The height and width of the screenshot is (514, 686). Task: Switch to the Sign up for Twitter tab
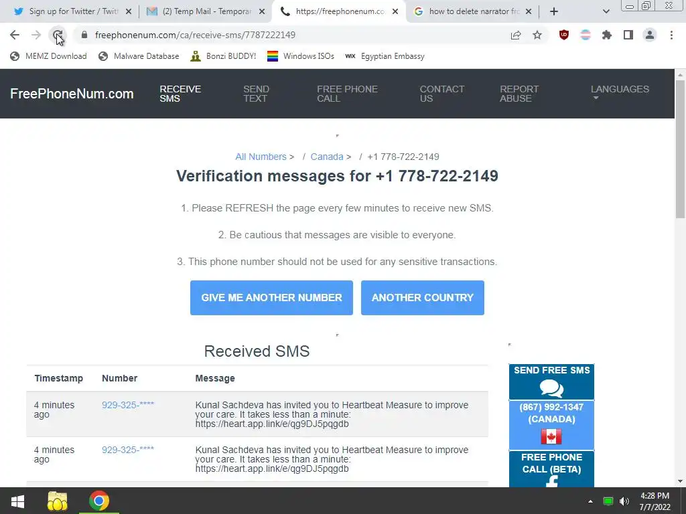coord(70,11)
